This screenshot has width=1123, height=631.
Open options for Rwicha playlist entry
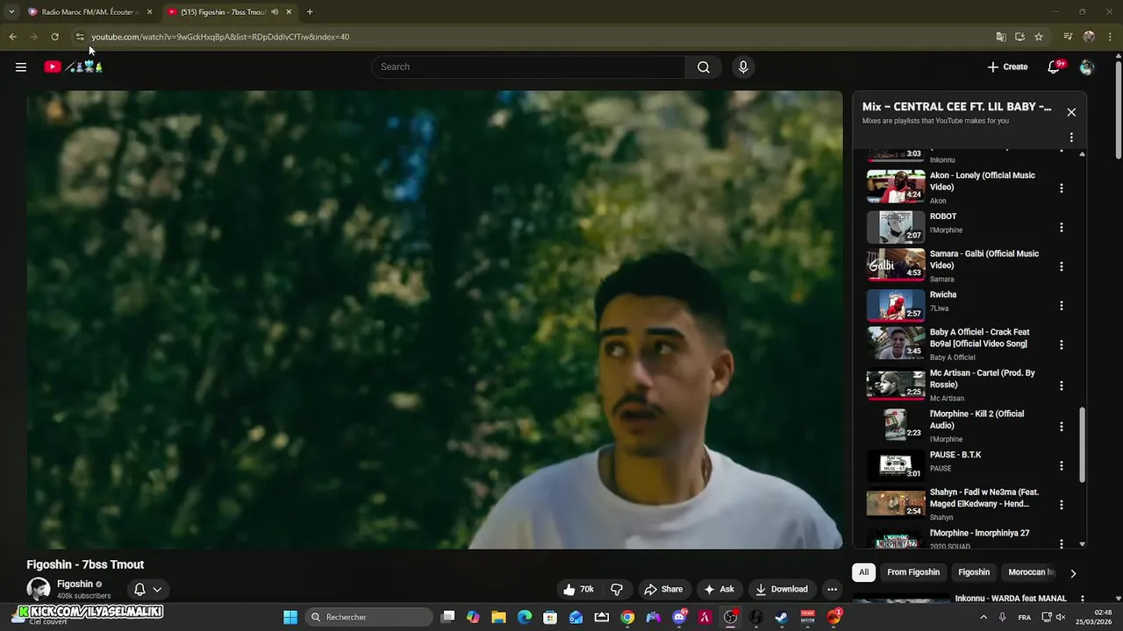[1062, 305]
